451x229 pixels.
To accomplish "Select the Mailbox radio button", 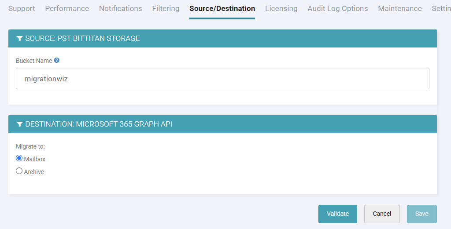I will pyautogui.click(x=19, y=158).
